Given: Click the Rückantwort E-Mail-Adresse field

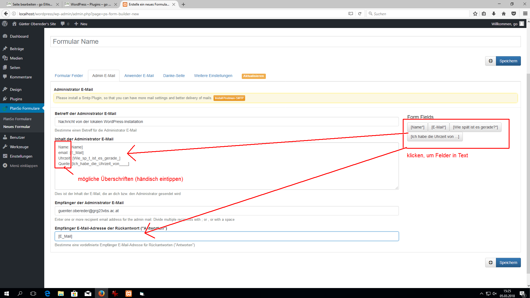Looking at the screenshot, I should pos(227,236).
